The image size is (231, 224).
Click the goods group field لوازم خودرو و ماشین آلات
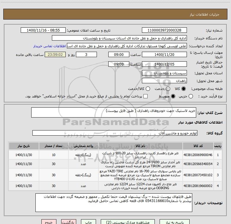pyautogui.click(x=115, y=133)
